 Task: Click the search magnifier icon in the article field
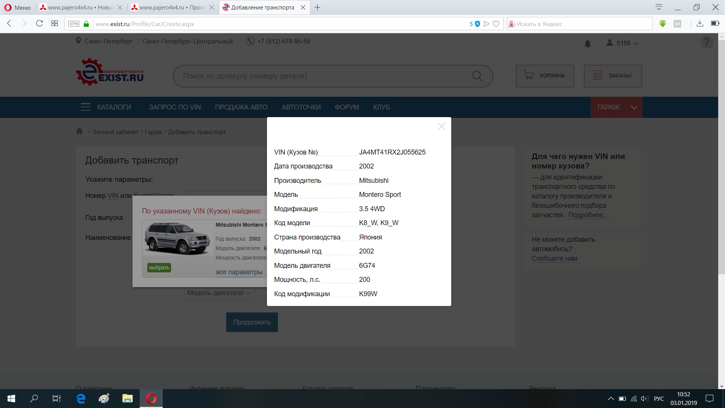[477, 76]
